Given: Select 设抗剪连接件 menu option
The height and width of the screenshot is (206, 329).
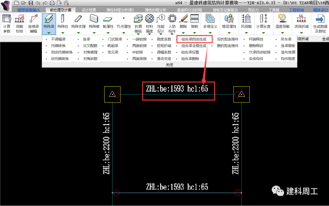Looking at the screenshot, I should click(x=228, y=39).
